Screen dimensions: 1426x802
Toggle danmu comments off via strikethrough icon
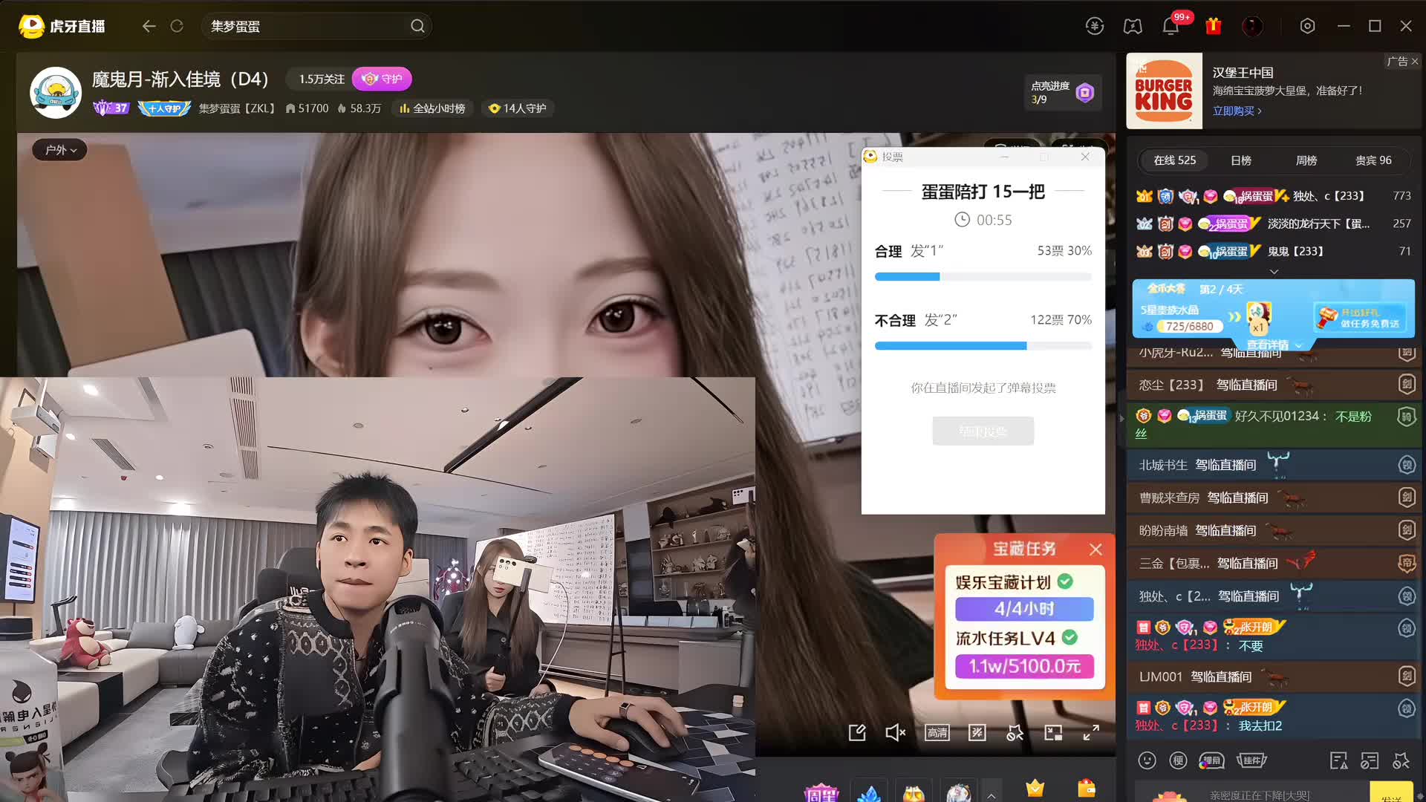(x=977, y=733)
